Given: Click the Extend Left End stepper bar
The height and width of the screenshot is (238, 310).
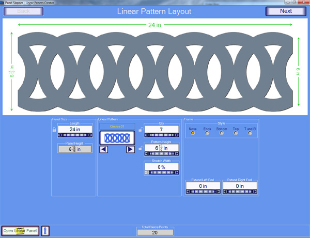Looking at the screenshot, I should pyautogui.click(x=203, y=192).
